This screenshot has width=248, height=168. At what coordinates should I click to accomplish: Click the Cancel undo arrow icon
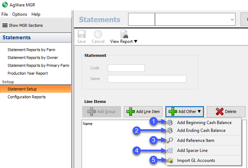click(98, 34)
